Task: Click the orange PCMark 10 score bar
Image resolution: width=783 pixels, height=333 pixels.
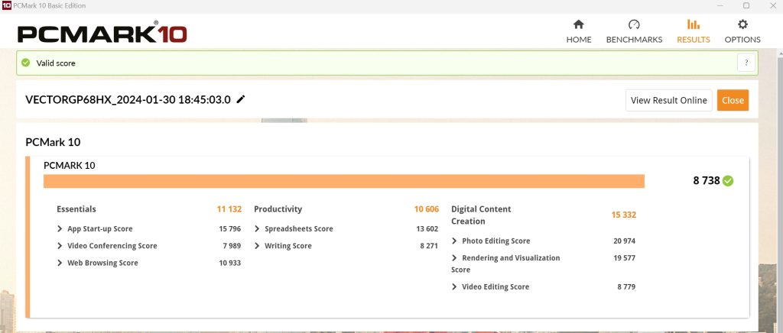Action: (x=344, y=181)
